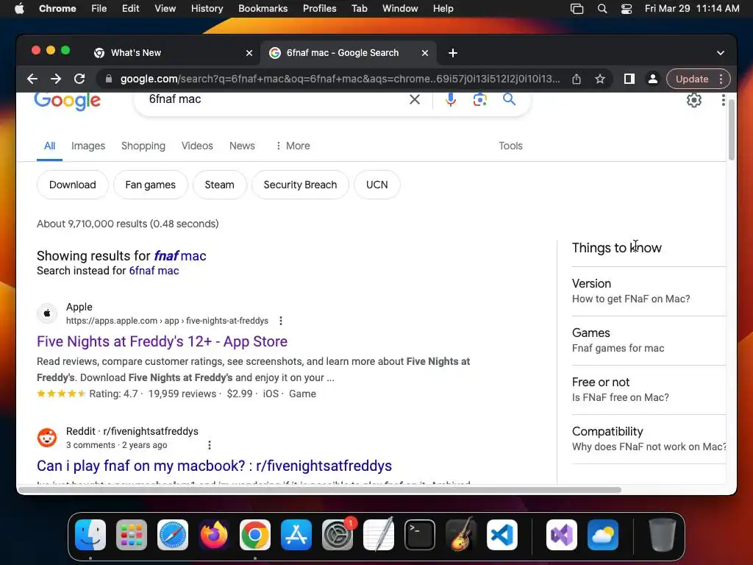
Task: Open Safari from the Dock
Action: (172, 535)
